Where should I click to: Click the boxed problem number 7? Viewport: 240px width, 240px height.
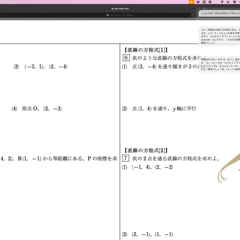point(126,158)
